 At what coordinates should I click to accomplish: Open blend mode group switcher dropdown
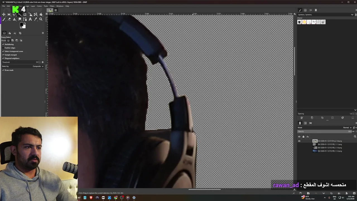coord(354,128)
